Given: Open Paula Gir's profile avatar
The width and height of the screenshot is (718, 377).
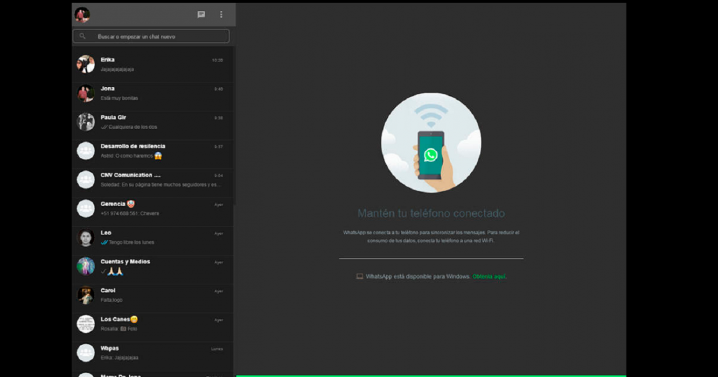Looking at the screenshot, I should (86, 122).
